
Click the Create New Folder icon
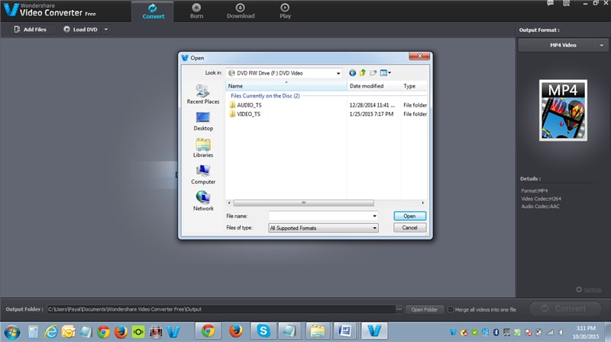373,72
